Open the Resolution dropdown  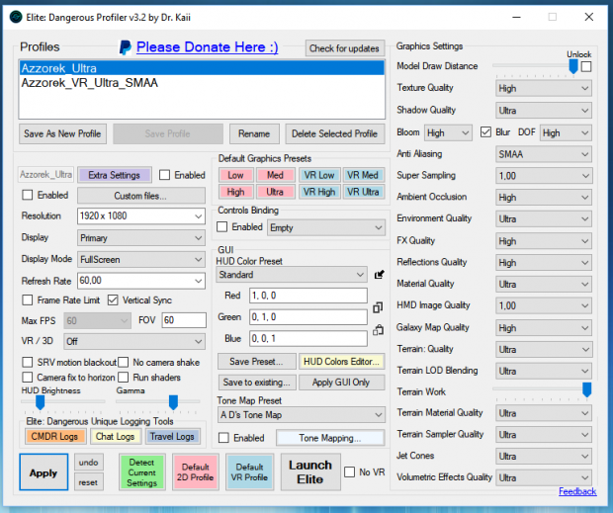(140, 215)
